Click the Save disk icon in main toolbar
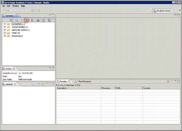Image resolution: width=182 pixels, height=131 pixels. point(11,11)
